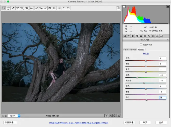This screenshot has width=171, height=127.
Task: Open the Camera Calibration panel icon
Action: coord(153,36)
